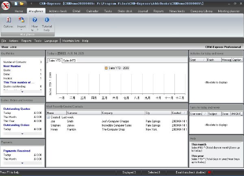Switch to the Sales MTD chart tab
This screenshot has height=176, width=244.
coord(70,61)
